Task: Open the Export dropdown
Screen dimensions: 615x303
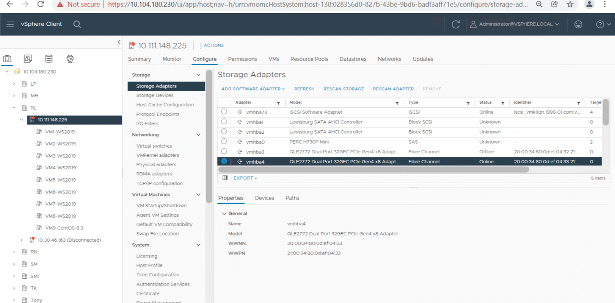Action: click(x=245, y=178)
